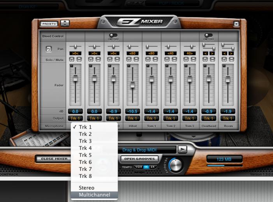Click the small dark icon atop Room fader
273x202 pixels.
pyautogui.click(x=224, y=66)
